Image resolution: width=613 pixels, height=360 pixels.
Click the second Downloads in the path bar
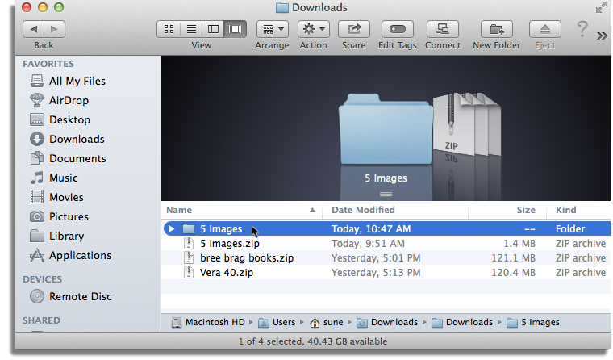coord(462,322)
